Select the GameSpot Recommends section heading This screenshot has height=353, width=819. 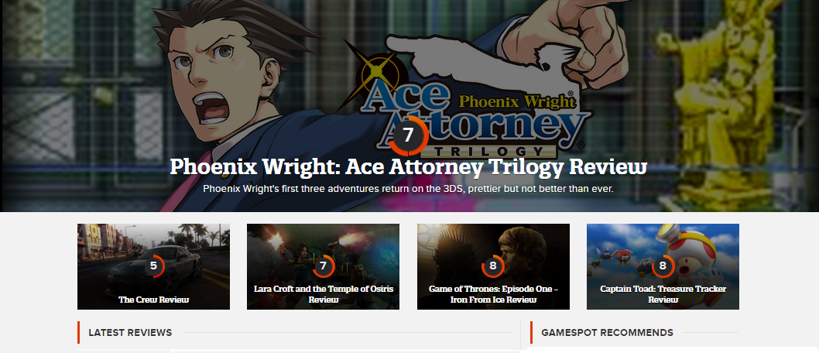point(608,333)
